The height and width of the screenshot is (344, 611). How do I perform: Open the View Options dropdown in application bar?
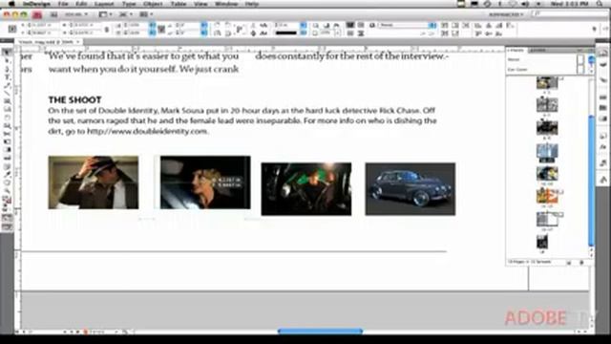coord(104,15)
